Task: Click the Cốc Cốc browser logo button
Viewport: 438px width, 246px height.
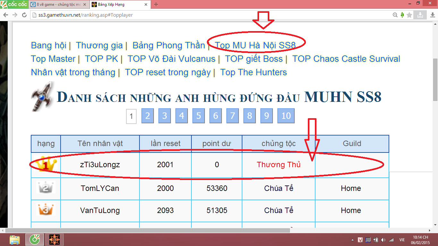Action: [13, 4]
